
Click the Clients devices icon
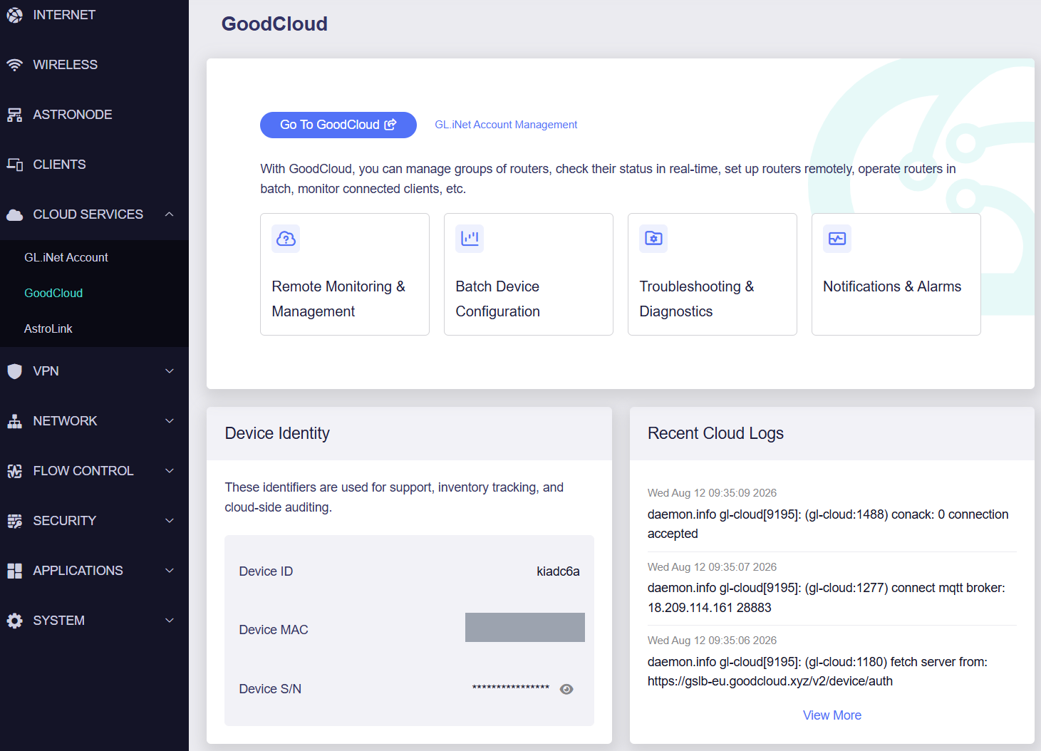tap(14, 165)
